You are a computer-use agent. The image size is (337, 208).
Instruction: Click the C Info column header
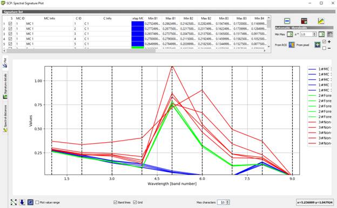(x=107, y=18)
